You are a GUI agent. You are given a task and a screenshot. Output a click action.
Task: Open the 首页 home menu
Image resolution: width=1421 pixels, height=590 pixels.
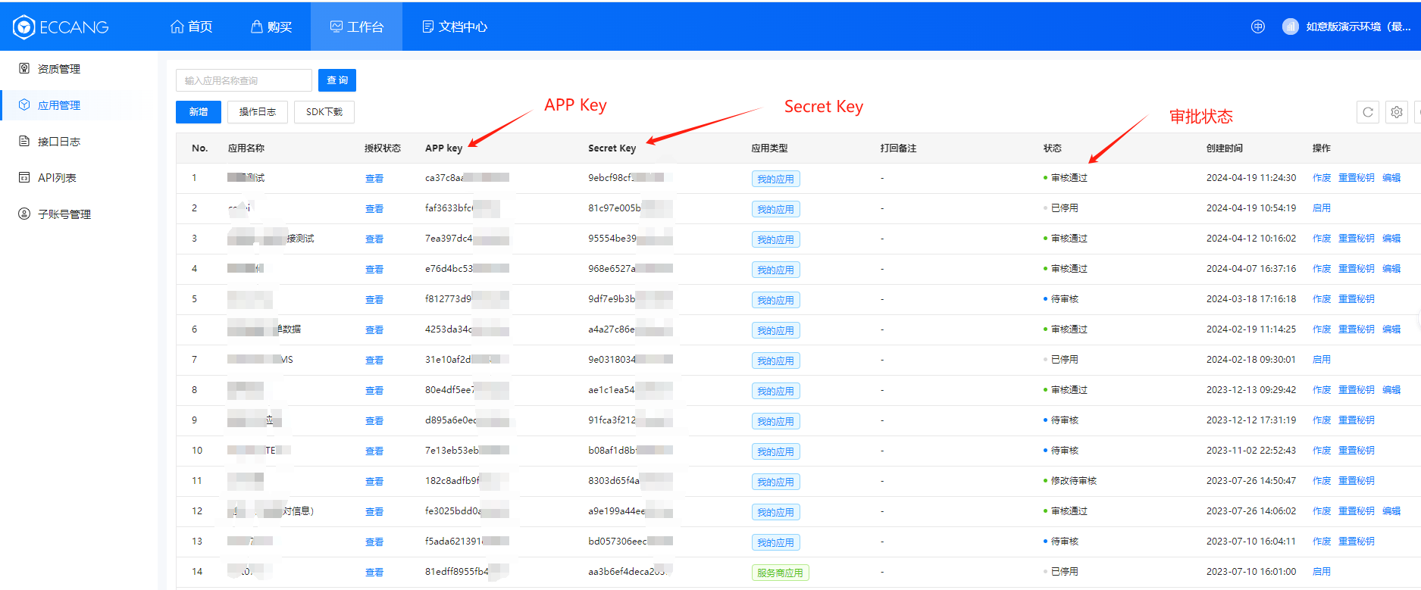(x=192, y=27)
